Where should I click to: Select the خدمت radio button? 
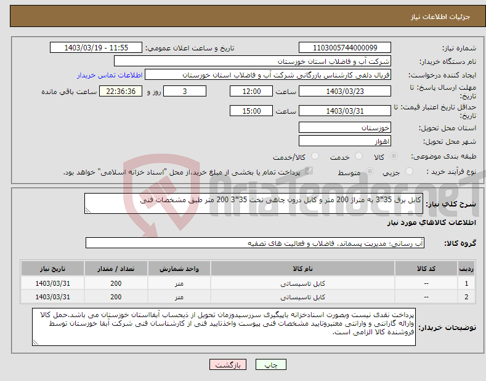[x=358, y=156]
